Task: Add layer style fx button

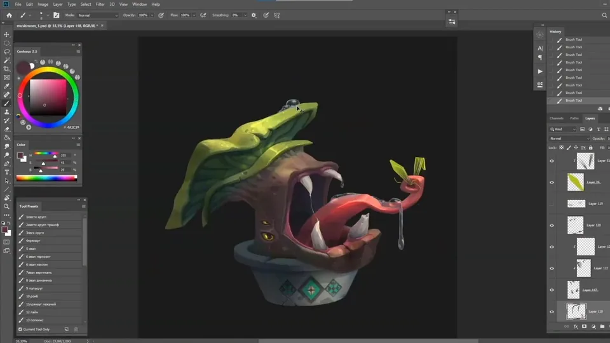Action: coord(576,326)
